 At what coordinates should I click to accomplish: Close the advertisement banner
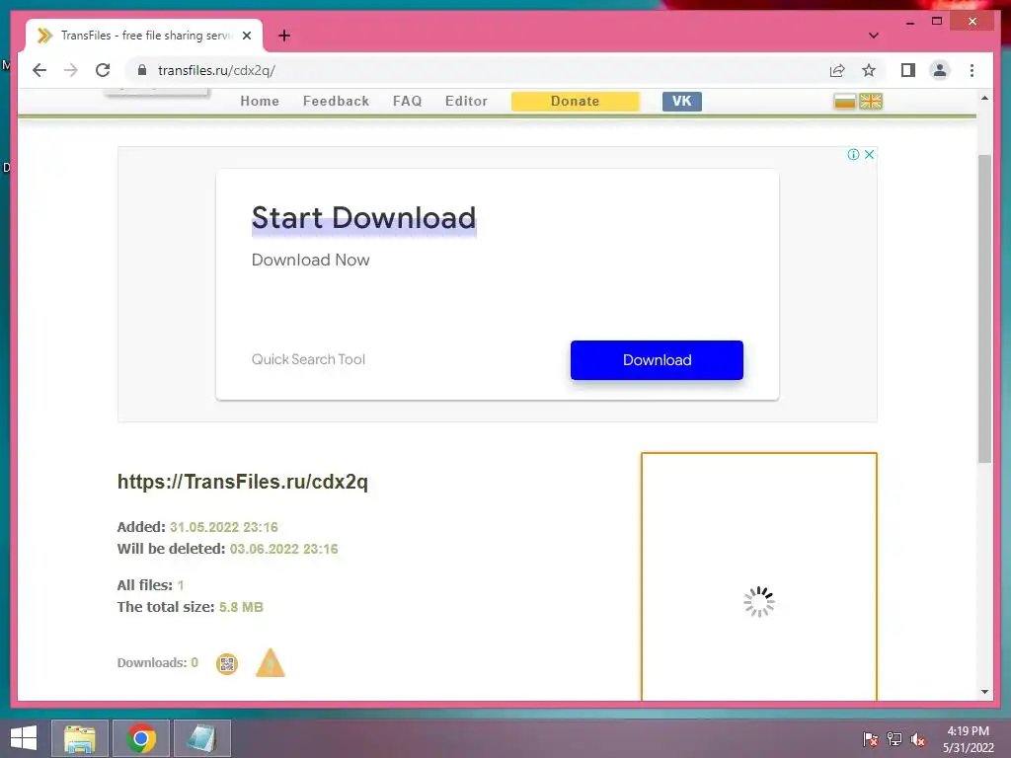[x=869, y=154]
